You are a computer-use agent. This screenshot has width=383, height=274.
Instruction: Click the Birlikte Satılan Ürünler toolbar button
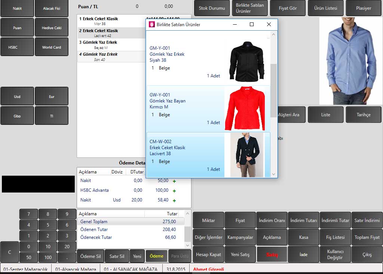[x=249, y=8]
